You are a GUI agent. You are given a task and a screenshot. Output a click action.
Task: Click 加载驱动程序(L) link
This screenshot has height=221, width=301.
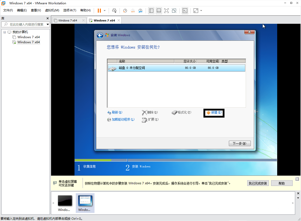[121, 120]
